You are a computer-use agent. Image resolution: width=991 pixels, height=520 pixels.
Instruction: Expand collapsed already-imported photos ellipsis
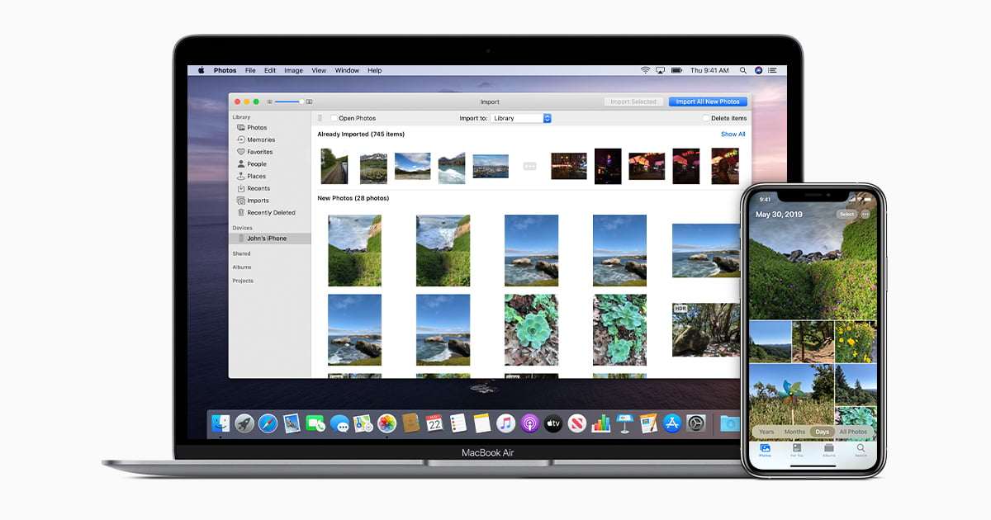tap(529, 166)
